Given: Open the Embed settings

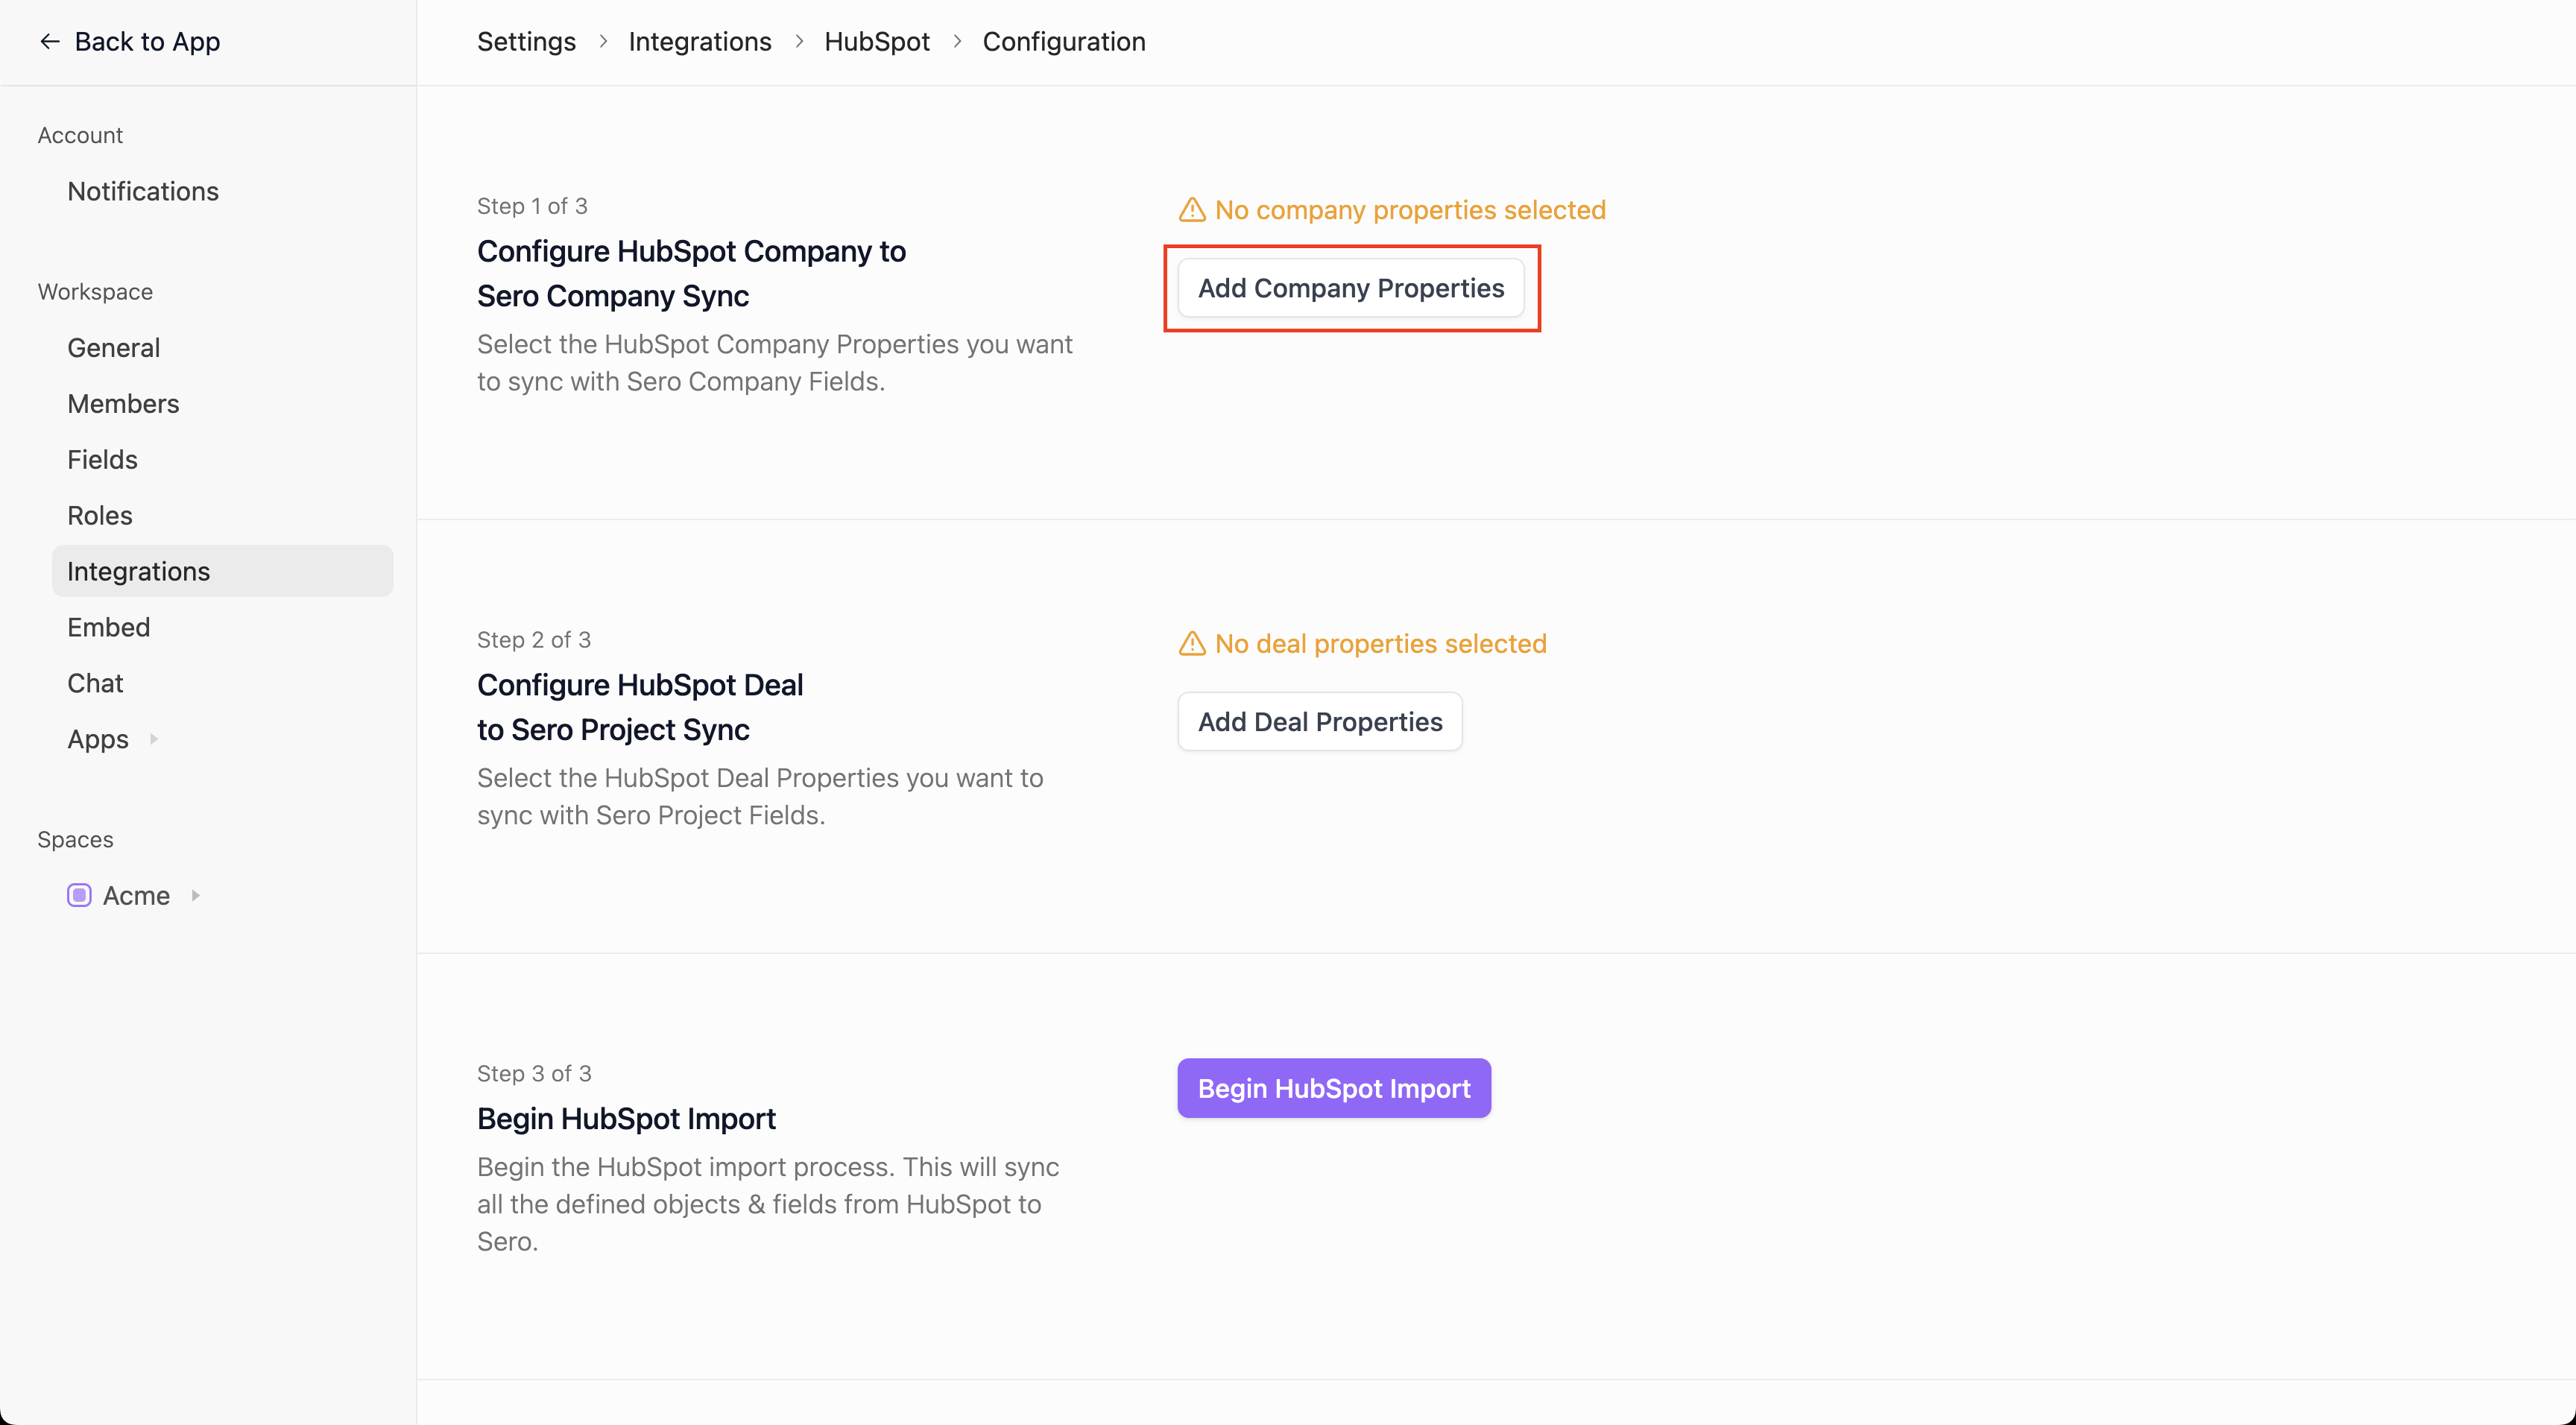Looking at the screenshot, I should click(108, 628).
